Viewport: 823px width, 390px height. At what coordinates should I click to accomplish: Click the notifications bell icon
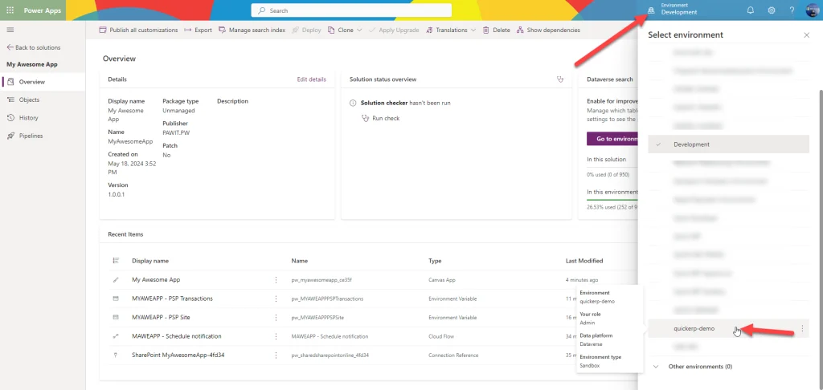click(750, 10)
